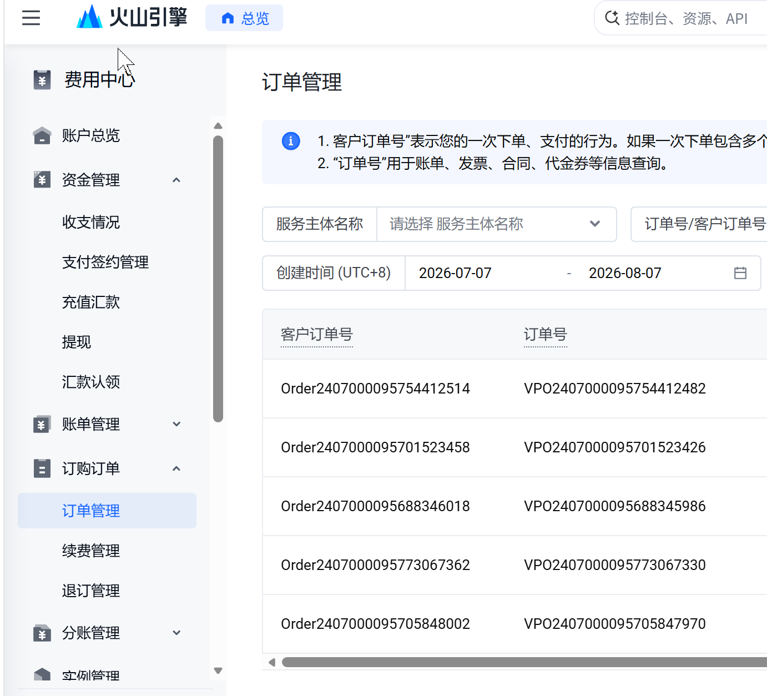This screenshot has height=696, width=767.
Task: Click left arrow of horizontal scrollbar
Action: (272, 662)
